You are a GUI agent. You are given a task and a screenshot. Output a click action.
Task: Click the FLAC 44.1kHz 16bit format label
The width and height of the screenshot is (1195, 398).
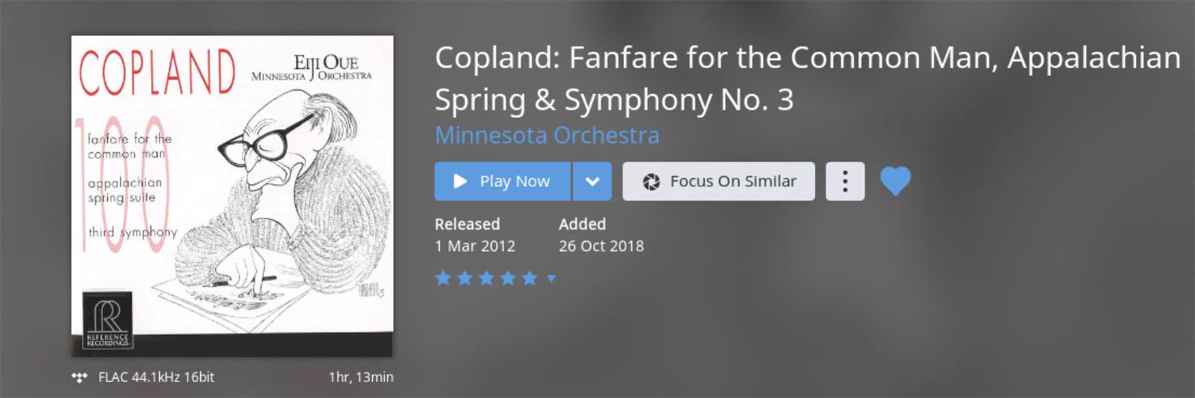[156, 377]
